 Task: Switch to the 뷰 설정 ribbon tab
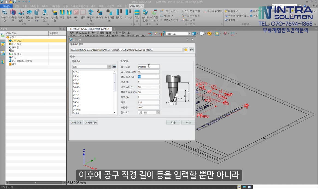click(x=110, y=6)
